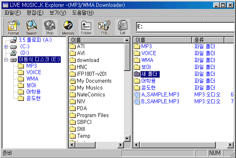Click middle list scroll right arrow
Image resolution: width=236 pixels, height=158 pixels.
point(120,145)
